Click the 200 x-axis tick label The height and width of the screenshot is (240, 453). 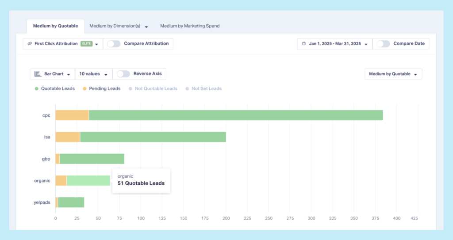click(x=226, y=218)
